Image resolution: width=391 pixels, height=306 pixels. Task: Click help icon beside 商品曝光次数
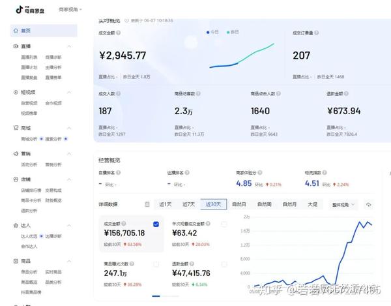[132, 264]
